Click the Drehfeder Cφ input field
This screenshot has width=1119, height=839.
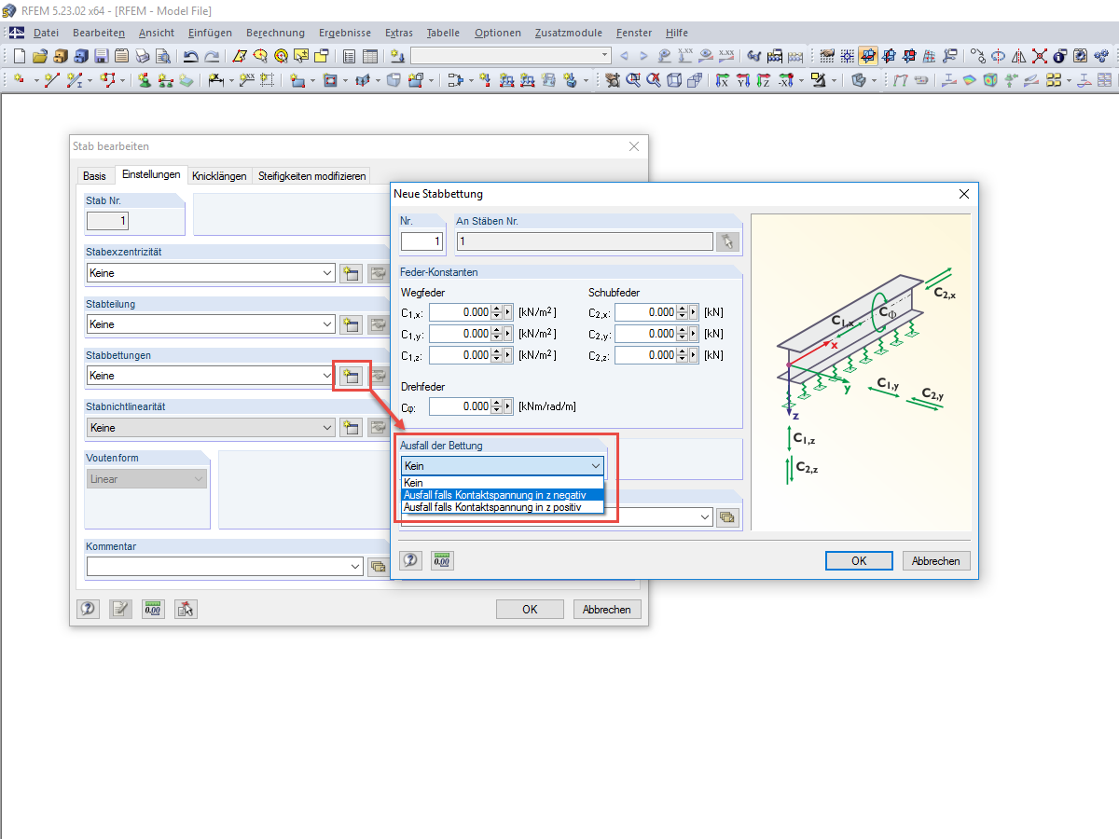[x=460, y=406]
